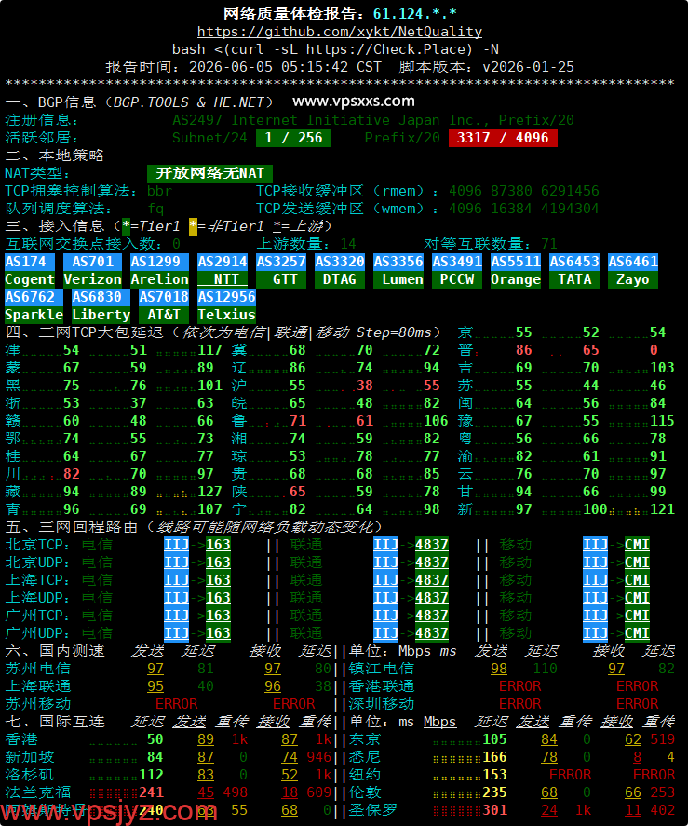Click the Mbps unit label in 国内测速 header
Screen dimensions: 688x826
click(414, 651)
